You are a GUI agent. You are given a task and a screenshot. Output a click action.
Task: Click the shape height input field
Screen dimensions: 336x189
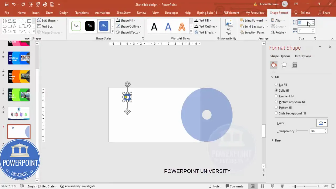click(x=304, y=23)
